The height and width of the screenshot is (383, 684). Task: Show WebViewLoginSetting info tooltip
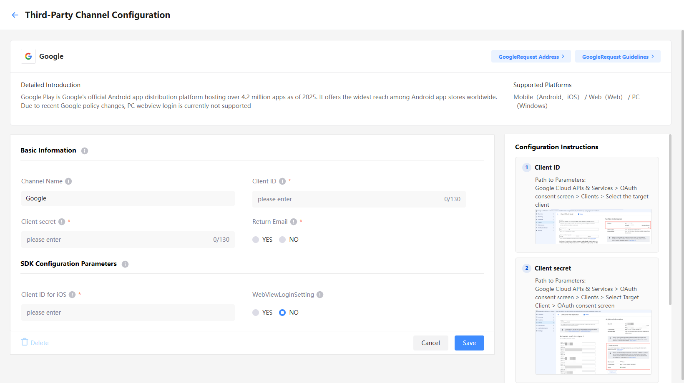point(320,295)
